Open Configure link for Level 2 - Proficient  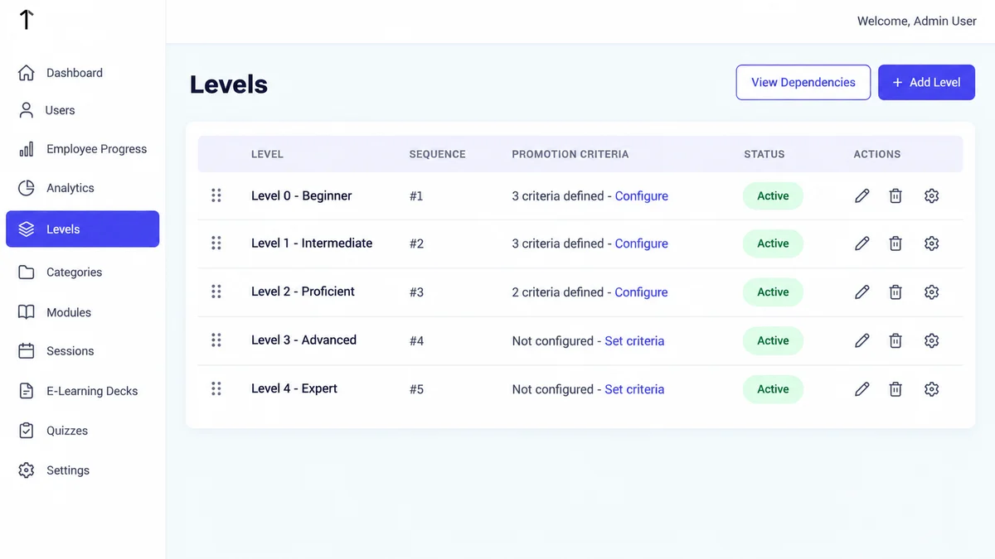point(641,292)
